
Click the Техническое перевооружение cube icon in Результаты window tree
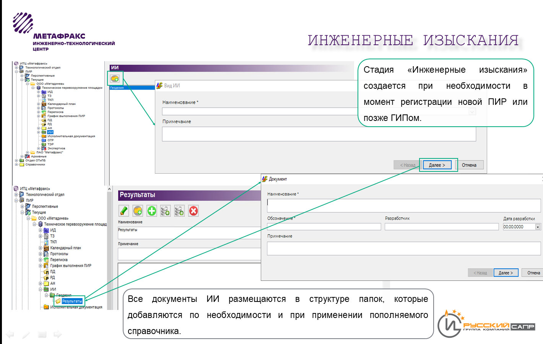tap(41, 224)
